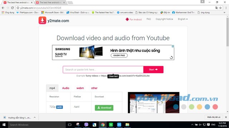Click the AdChoices info icon on ad
Screen dimensions: 229x128
click(173, 46)
